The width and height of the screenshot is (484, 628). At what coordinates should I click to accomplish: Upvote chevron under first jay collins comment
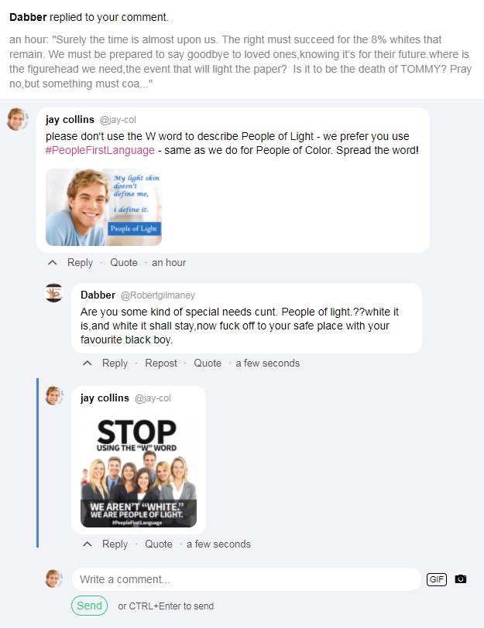[x=53, y=263]
